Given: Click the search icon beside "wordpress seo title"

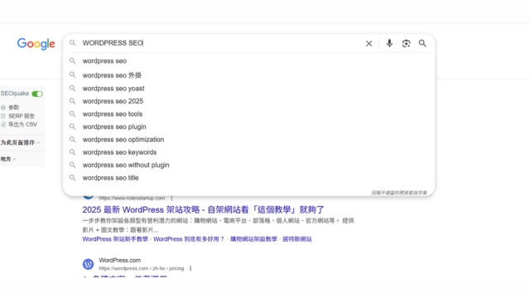Looking at the screenshot, I should click(72, 178).
